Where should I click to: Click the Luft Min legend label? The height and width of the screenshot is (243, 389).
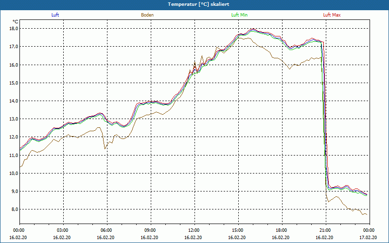(x=239, y=15)
